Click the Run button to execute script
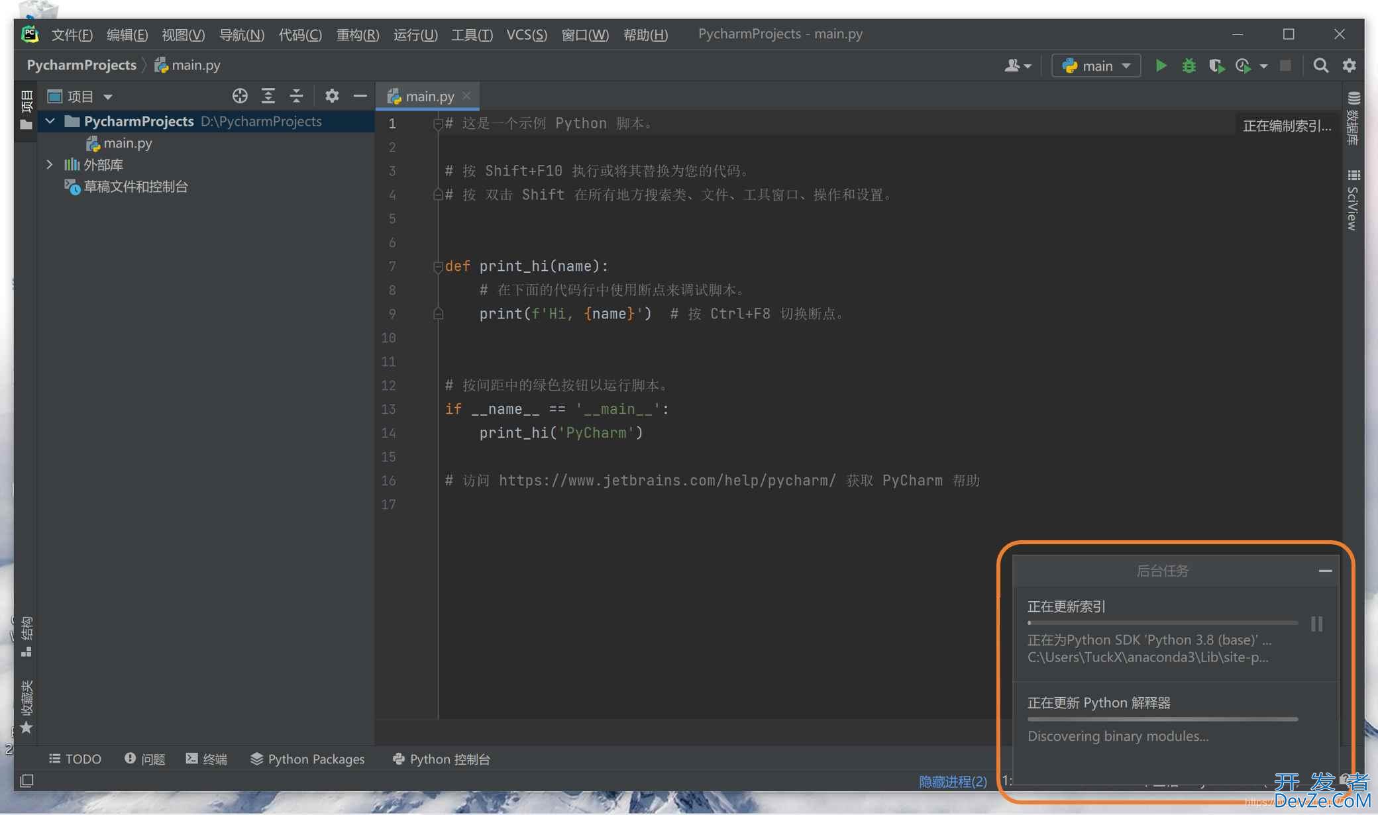This screenshot has width=1378, height=815. click(1161, 65)
